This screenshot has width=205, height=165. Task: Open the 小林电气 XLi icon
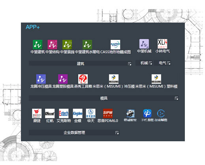click(162, 44)
